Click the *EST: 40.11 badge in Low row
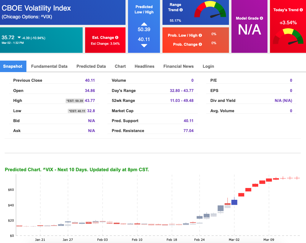The image size is (306, 243). [77, 111]
